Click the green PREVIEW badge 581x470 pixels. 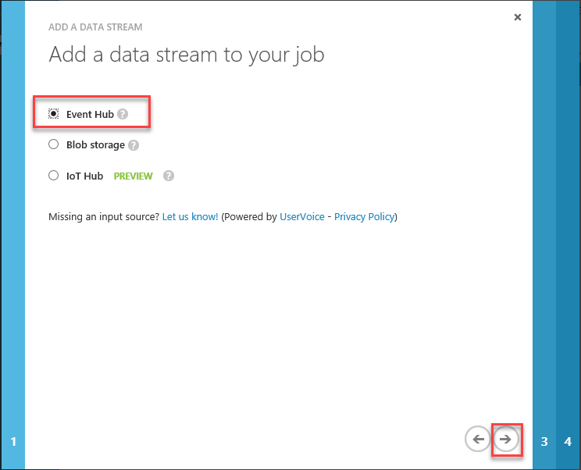click(134, 176)
